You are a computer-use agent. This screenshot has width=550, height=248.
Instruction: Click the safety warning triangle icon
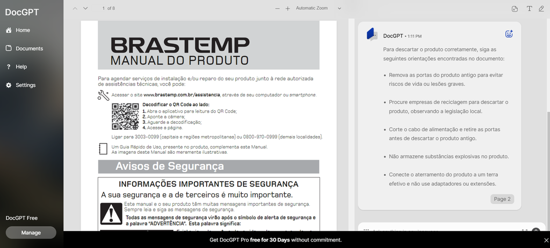111,213
